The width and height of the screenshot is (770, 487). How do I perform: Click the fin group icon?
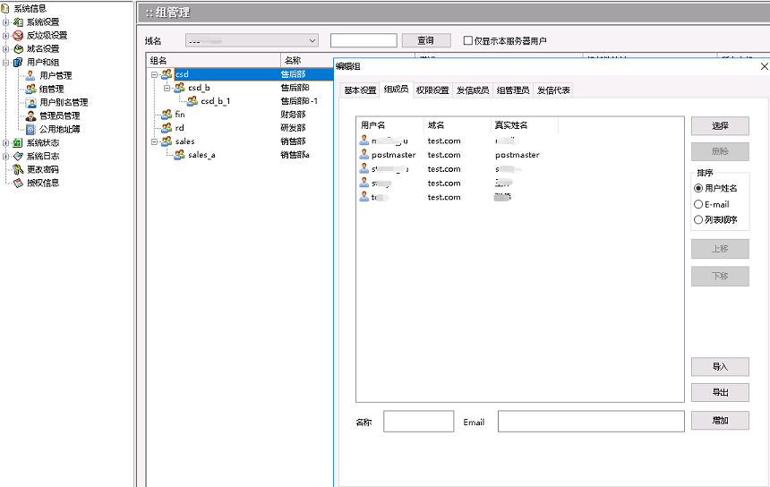[x=167, y=115]
